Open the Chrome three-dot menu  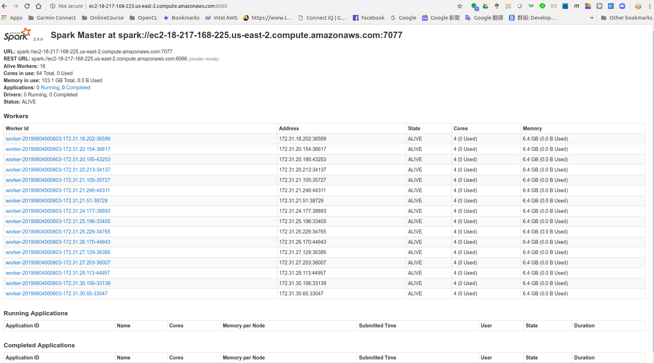tap(650, 6)
